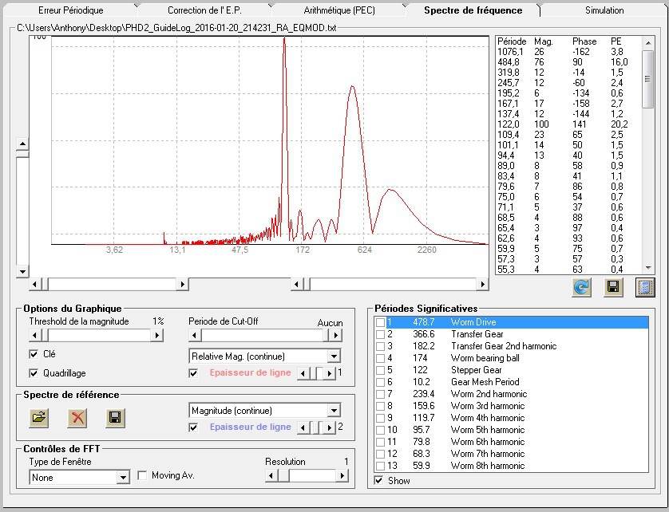
Task: Click the 484,8 period row in the table
Action: click(x=568, y=62)
